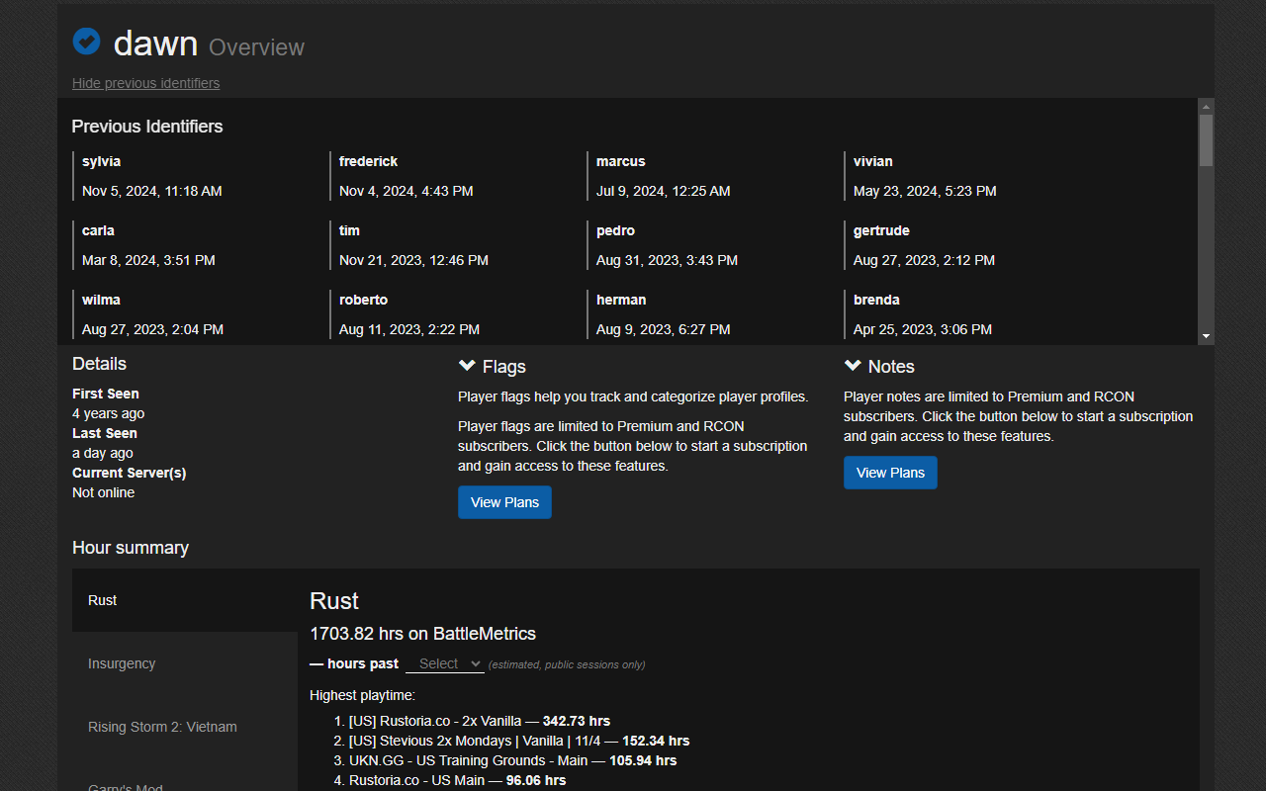Collapse the Flags section using its chevron
Viewport: 1266px width, 791px height.
pos(467,364)
